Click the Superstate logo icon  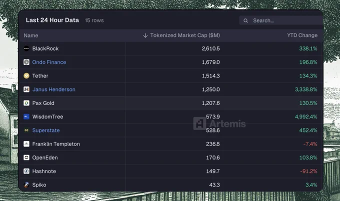tap(26, 130)
